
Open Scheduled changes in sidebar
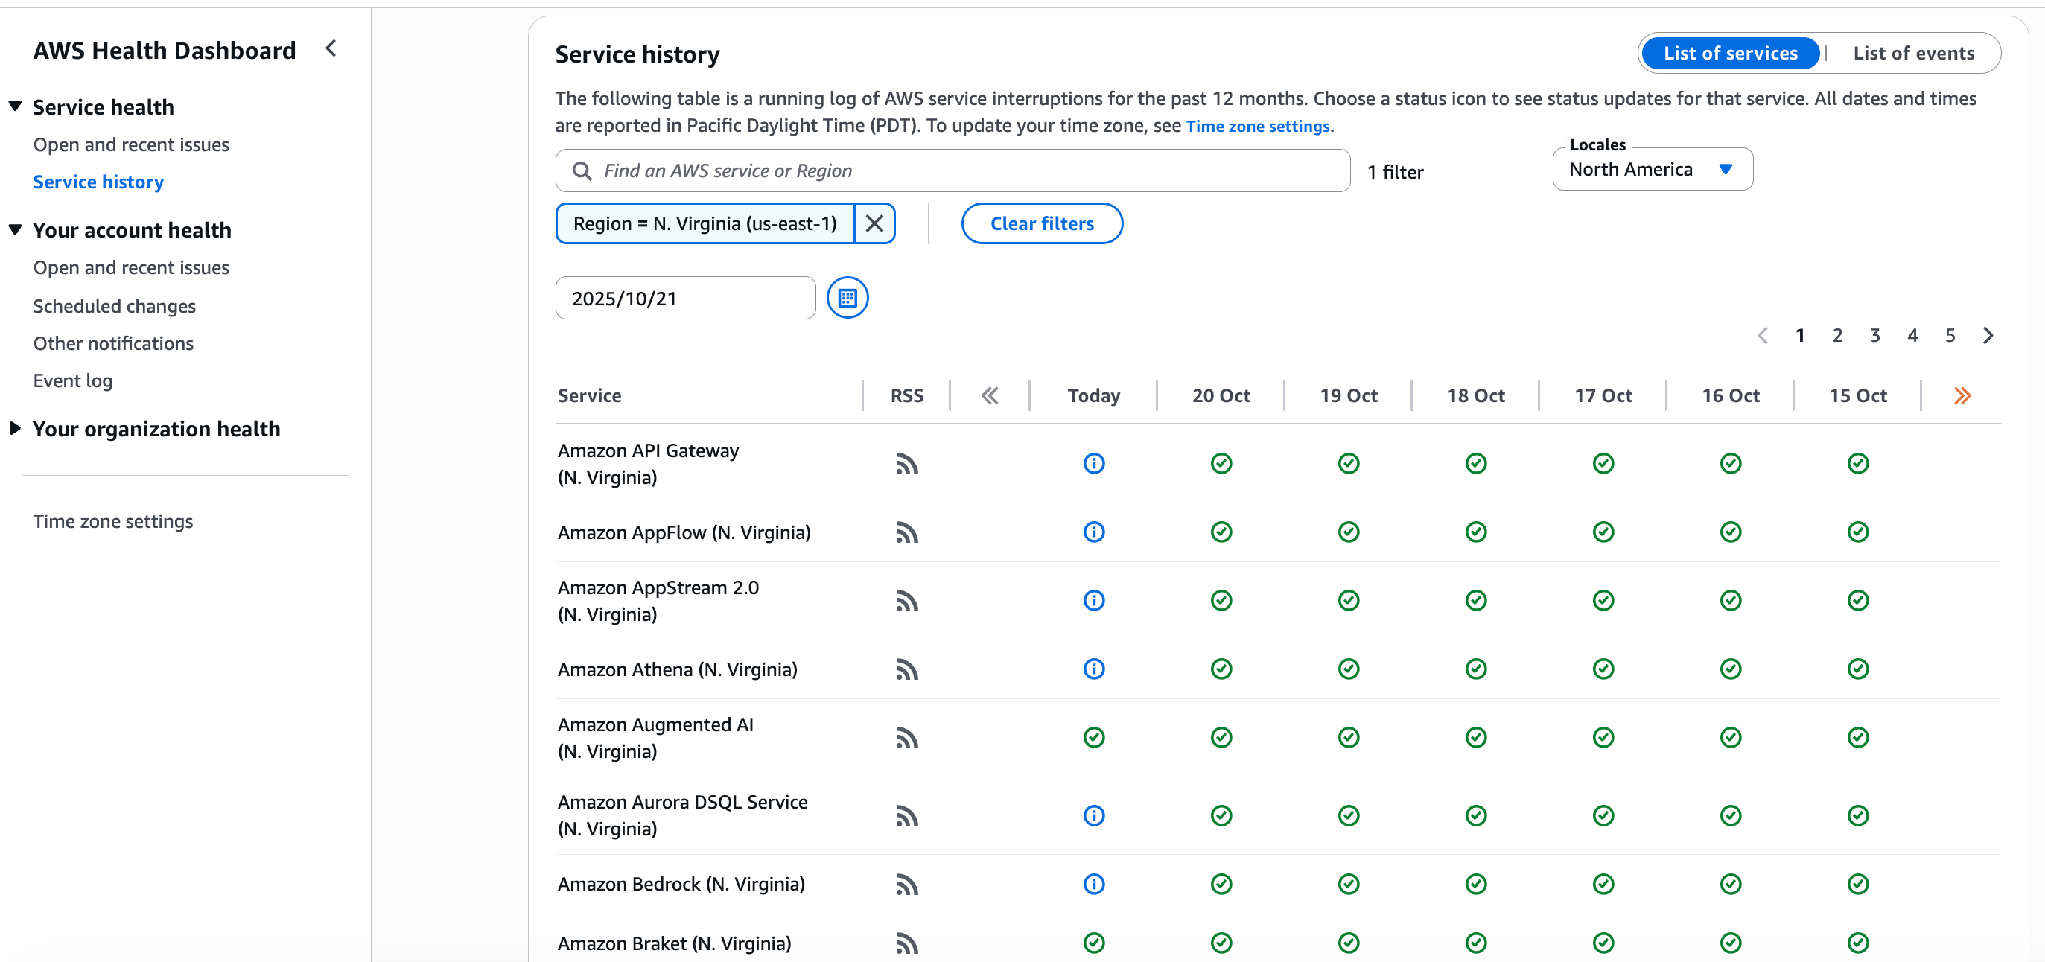[x=115, y=305]
